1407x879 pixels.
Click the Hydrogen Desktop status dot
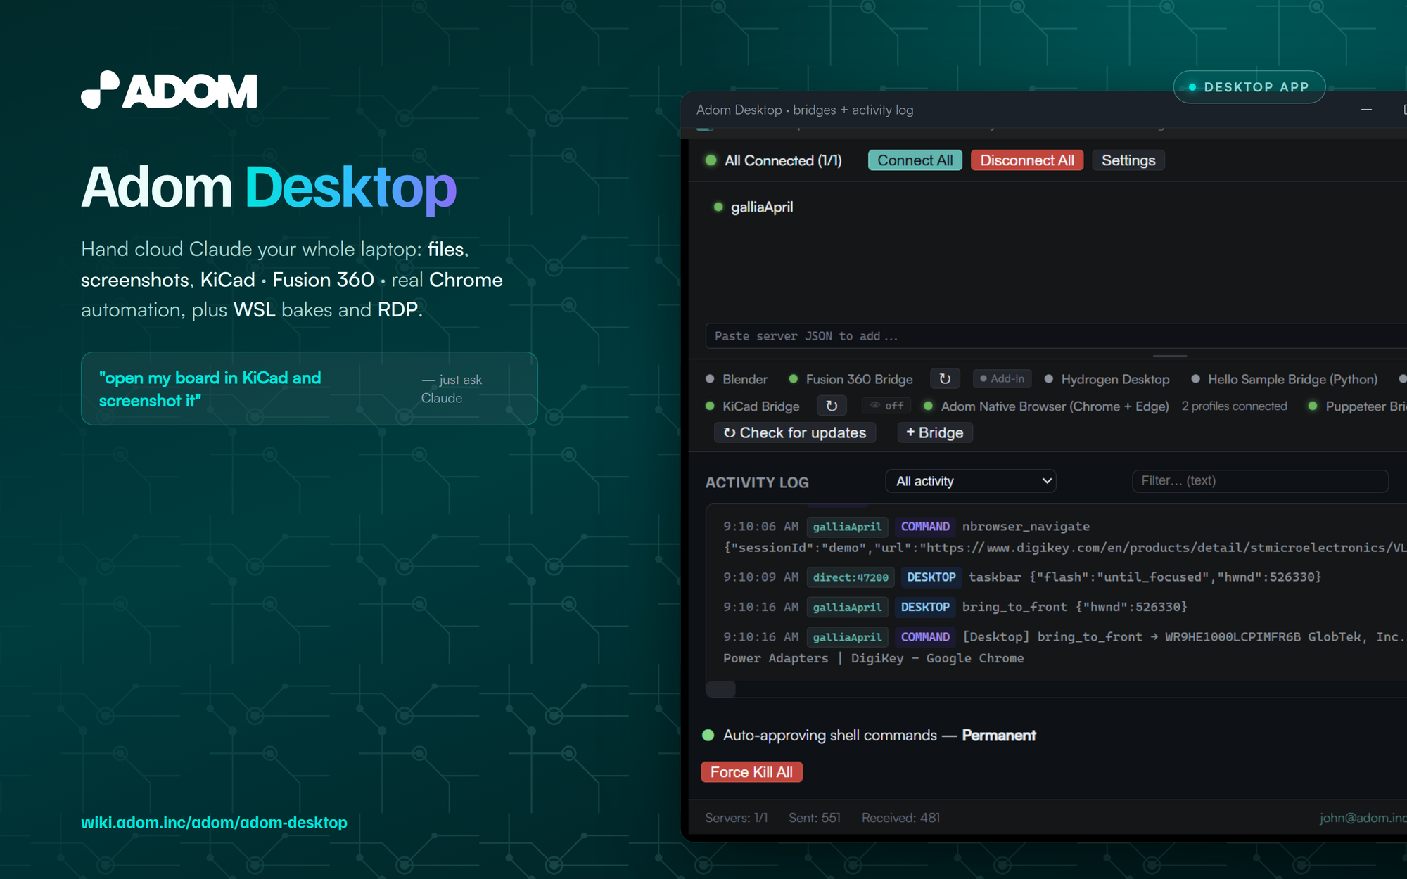pyautogui.click(x=1049, y=379)
